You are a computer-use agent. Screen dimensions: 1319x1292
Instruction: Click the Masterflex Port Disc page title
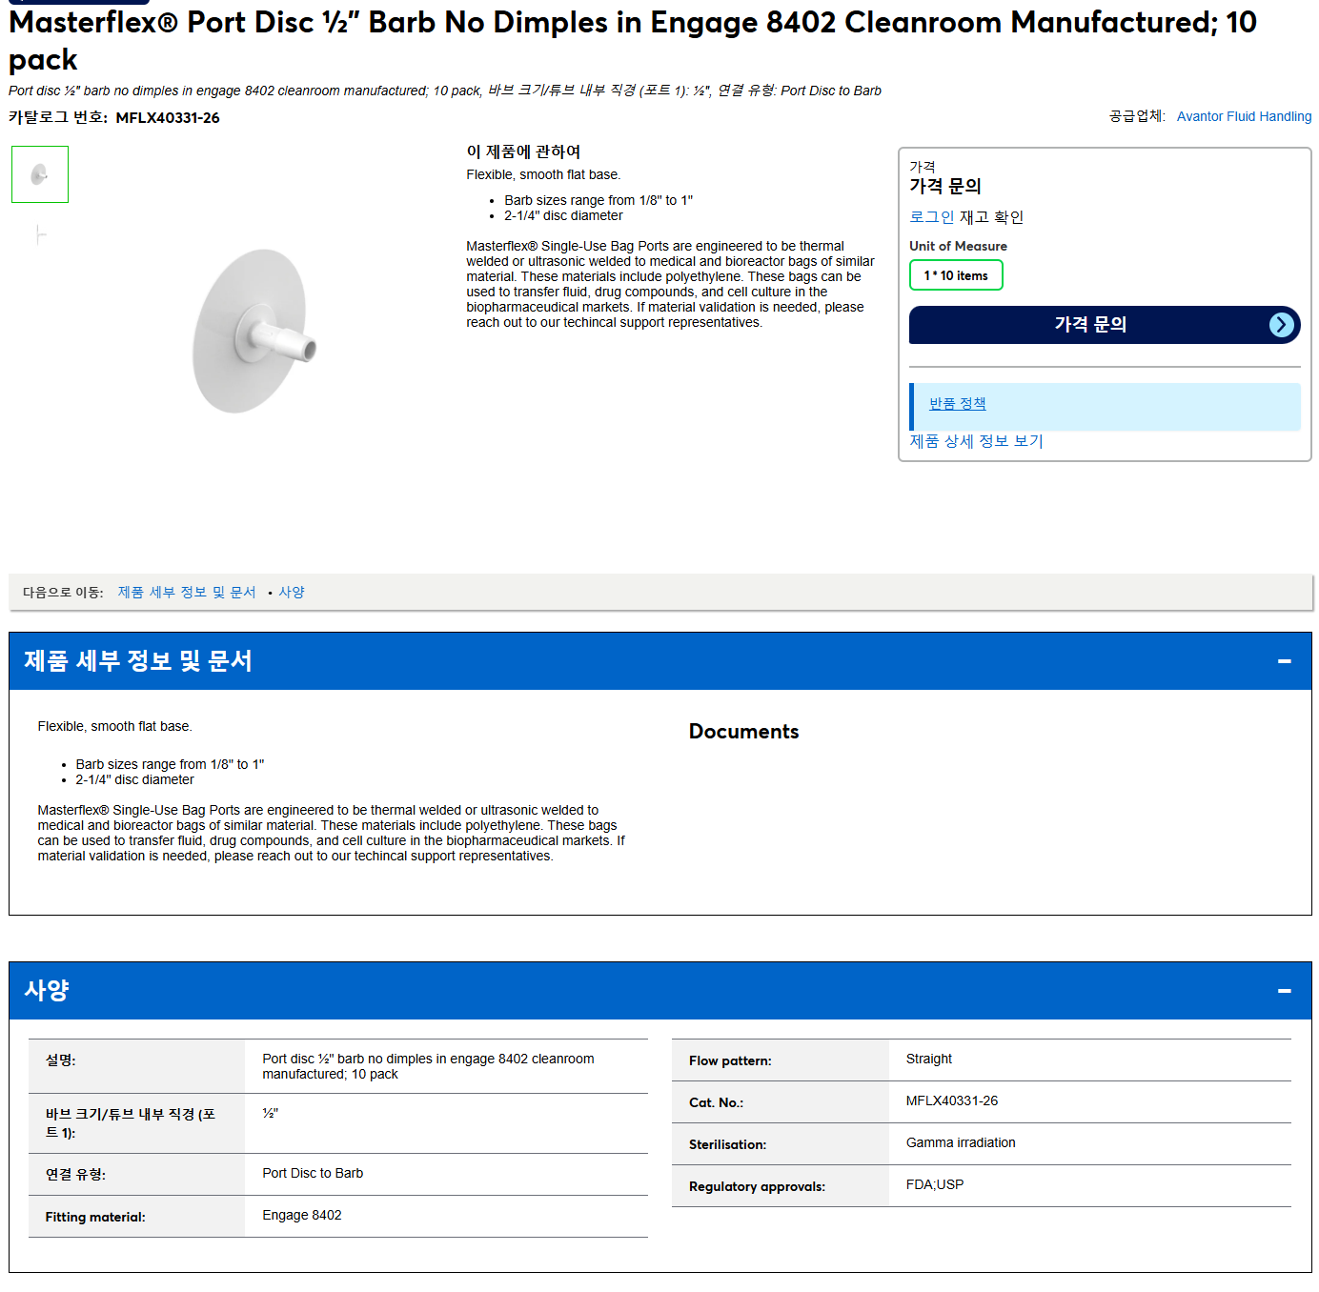coord(633,40)
